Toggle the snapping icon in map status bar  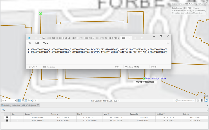(x=19, y=101)
